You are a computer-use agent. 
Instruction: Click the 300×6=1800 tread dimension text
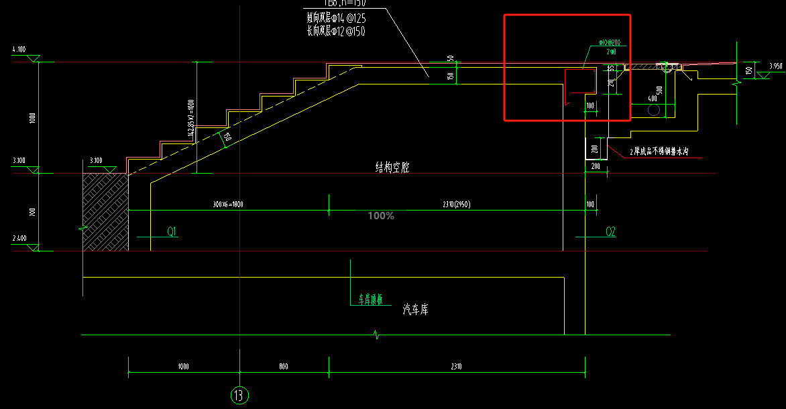coord(228,204)
